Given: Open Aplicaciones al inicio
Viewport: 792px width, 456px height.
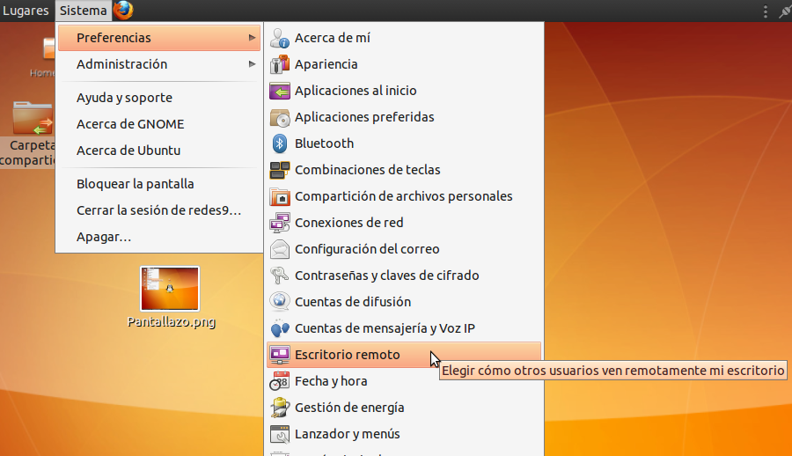Looking at the screenshot, I should 404,91.
